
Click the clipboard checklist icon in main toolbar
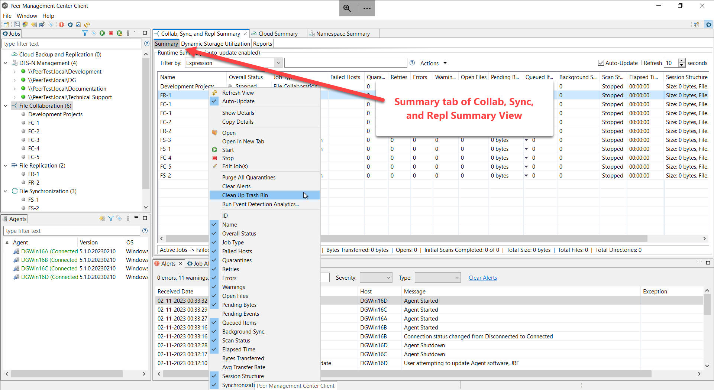tap(78, 25)
